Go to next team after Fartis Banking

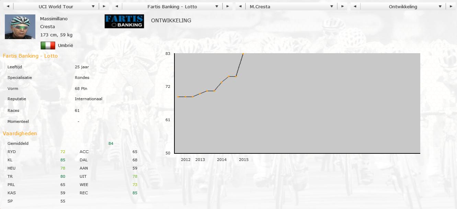pyautogui.click(x=227, y=7)
